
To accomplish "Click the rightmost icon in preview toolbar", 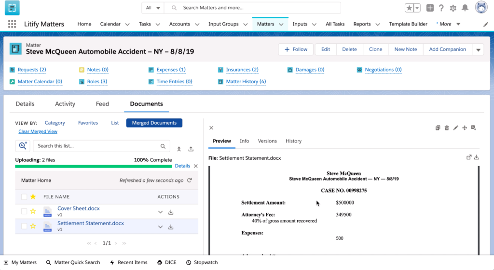I will (474, 128).
